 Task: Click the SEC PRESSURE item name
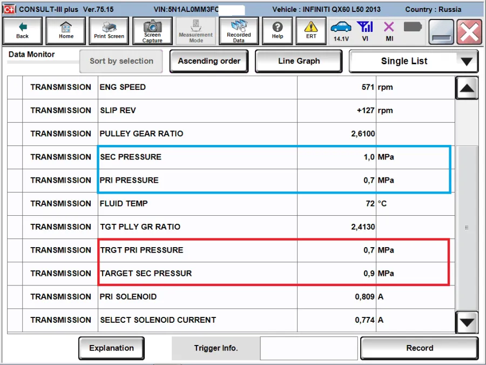coord(131,157)
